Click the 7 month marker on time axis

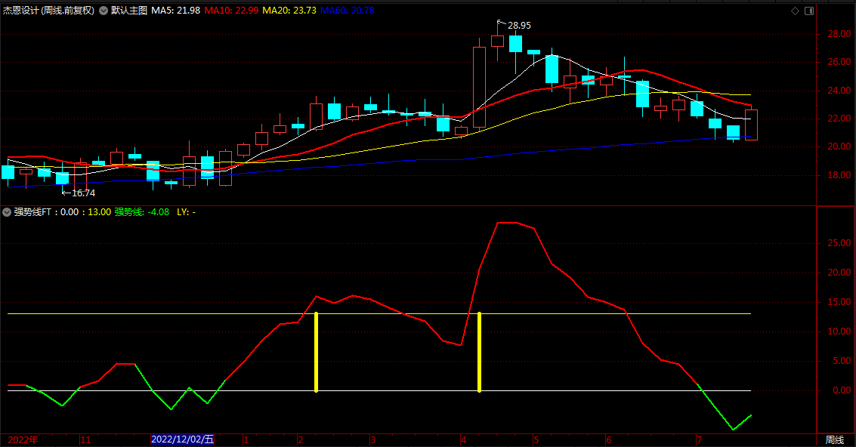[x=699, y=440]
